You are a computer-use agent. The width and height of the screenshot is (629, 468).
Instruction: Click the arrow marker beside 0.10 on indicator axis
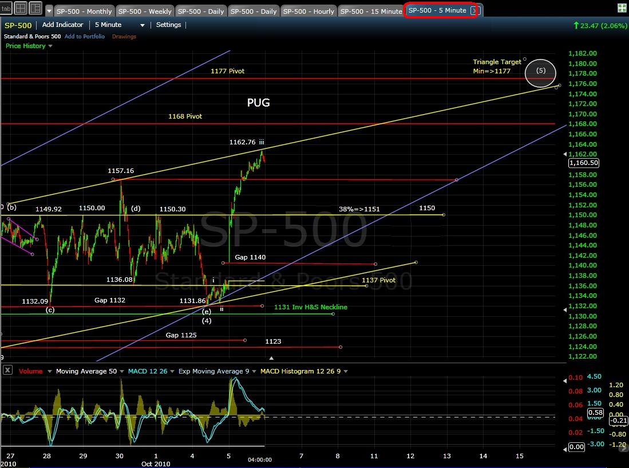coord(565,380)
